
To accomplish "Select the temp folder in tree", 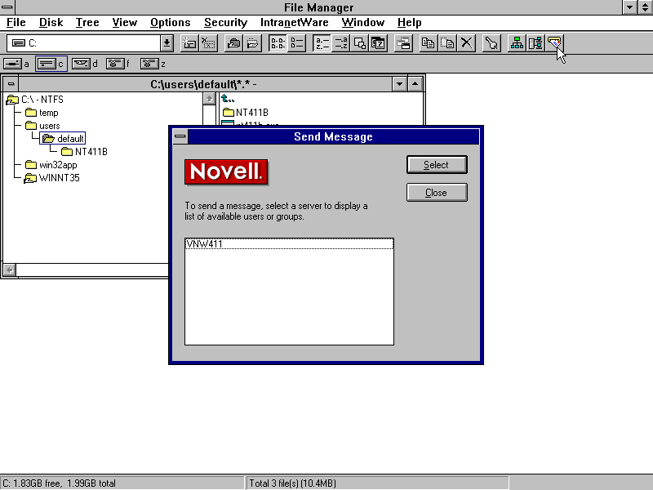I will click(x=42, y=113).
